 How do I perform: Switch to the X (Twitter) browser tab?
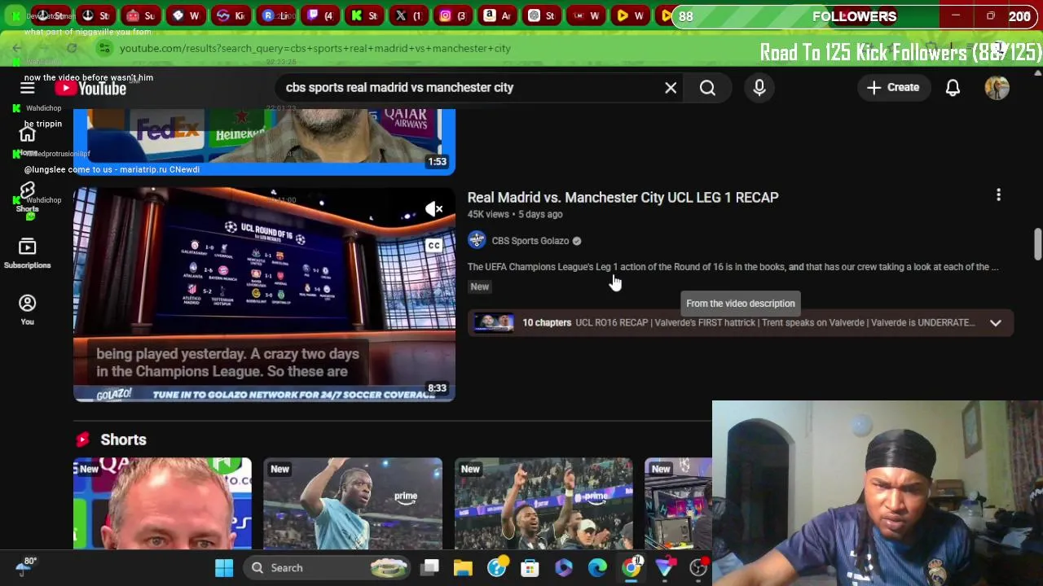pyautogui.click(x=409, y=15)
